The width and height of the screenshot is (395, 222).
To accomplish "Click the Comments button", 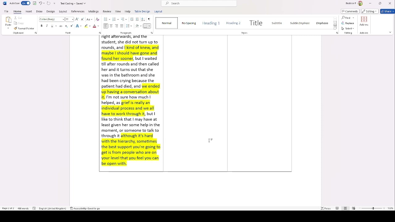I will click(x=350, y=11).
